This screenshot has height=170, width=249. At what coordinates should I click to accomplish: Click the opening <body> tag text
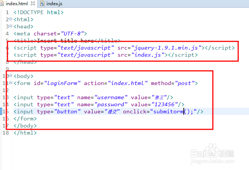pyautogui.click(x=23, y=76)
